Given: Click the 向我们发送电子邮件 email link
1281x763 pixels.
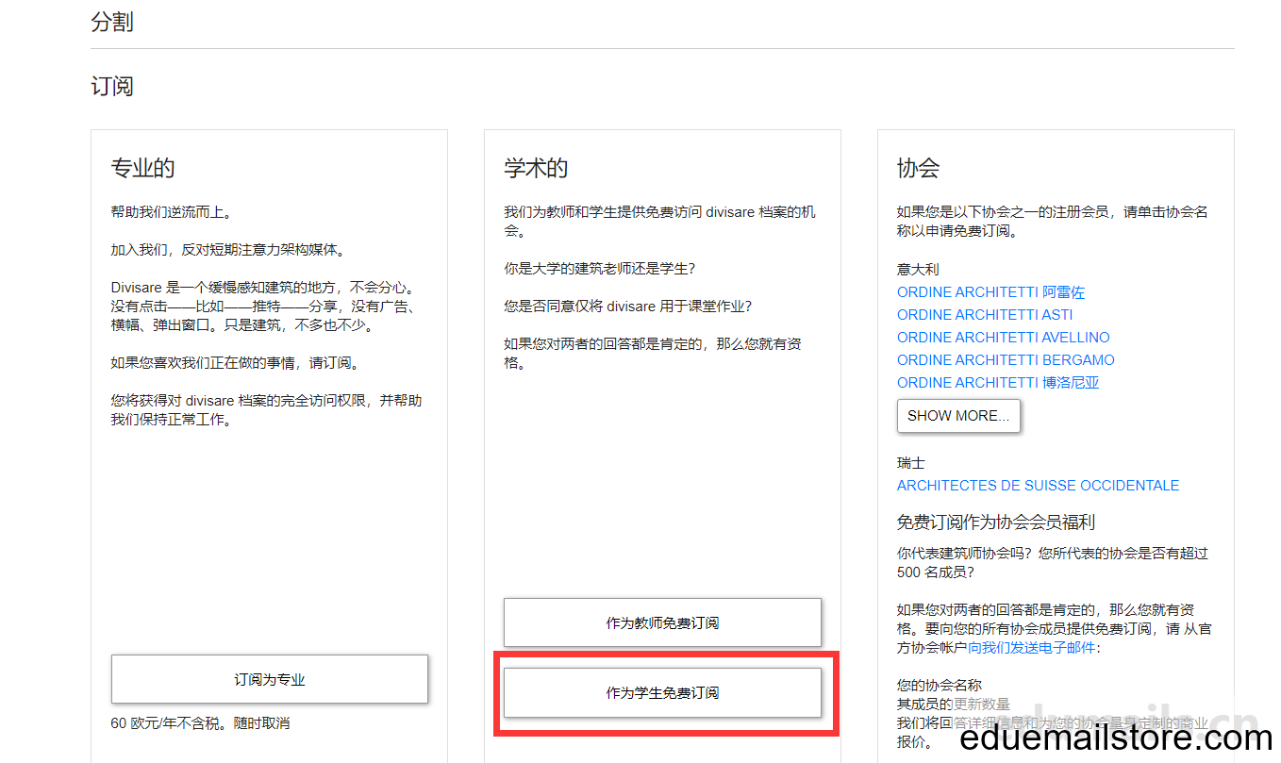Looking at the screenshot, I should 1032,647.
